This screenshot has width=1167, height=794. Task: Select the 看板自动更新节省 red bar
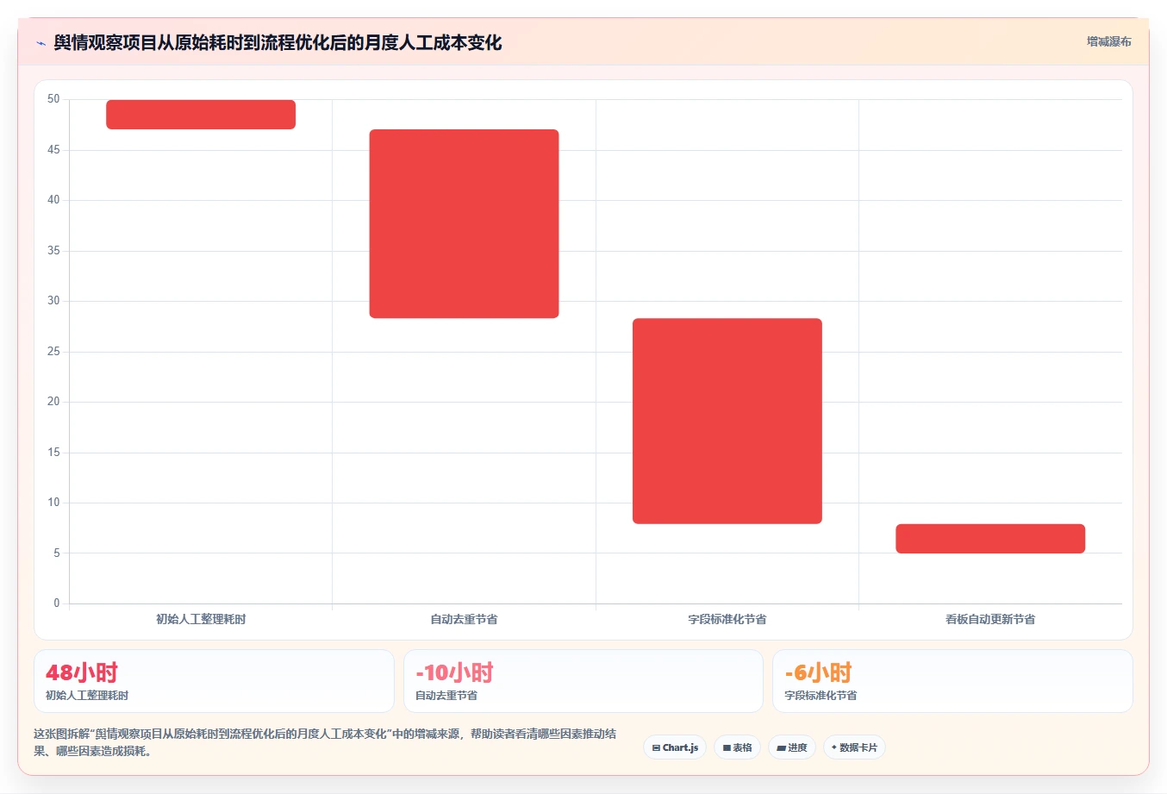990,539
